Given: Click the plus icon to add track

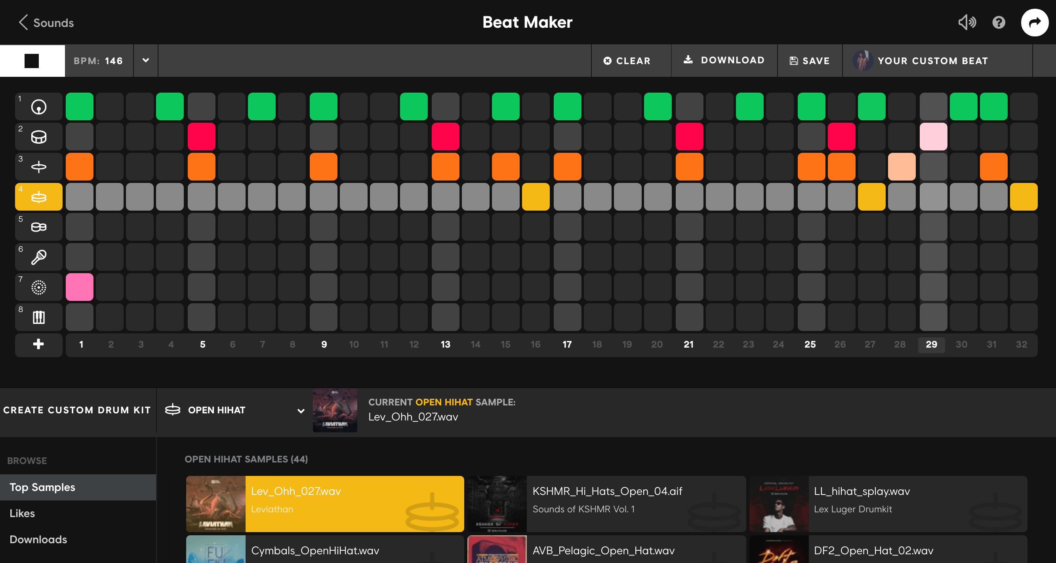Looking at the screenshot, I should (x=38, y=344).
